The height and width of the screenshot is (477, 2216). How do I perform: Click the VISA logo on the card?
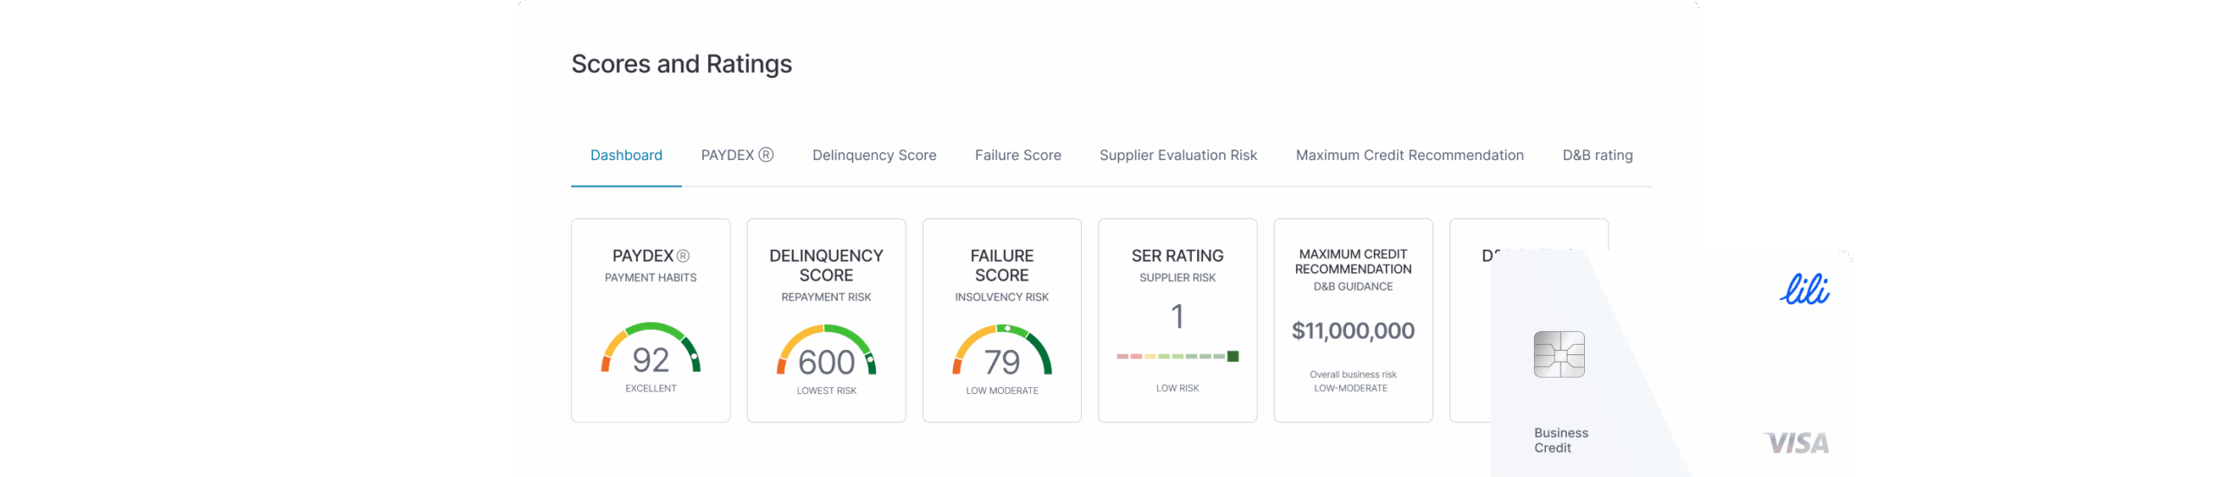1797,443
